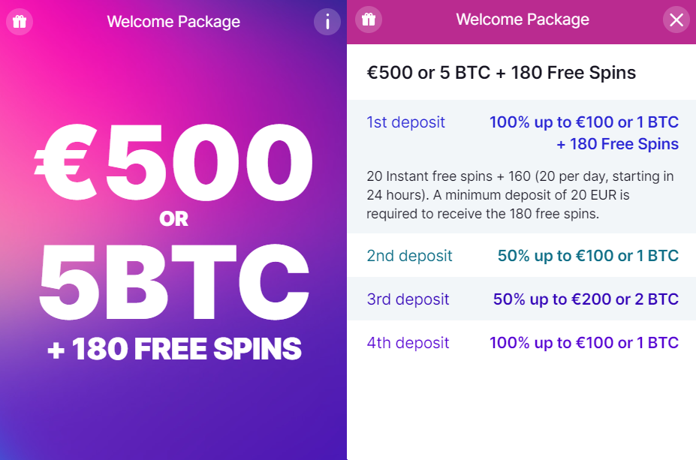Click the gift icon in the details panel header
Viewport: 696px width, 460px height.
coord(368,20)
